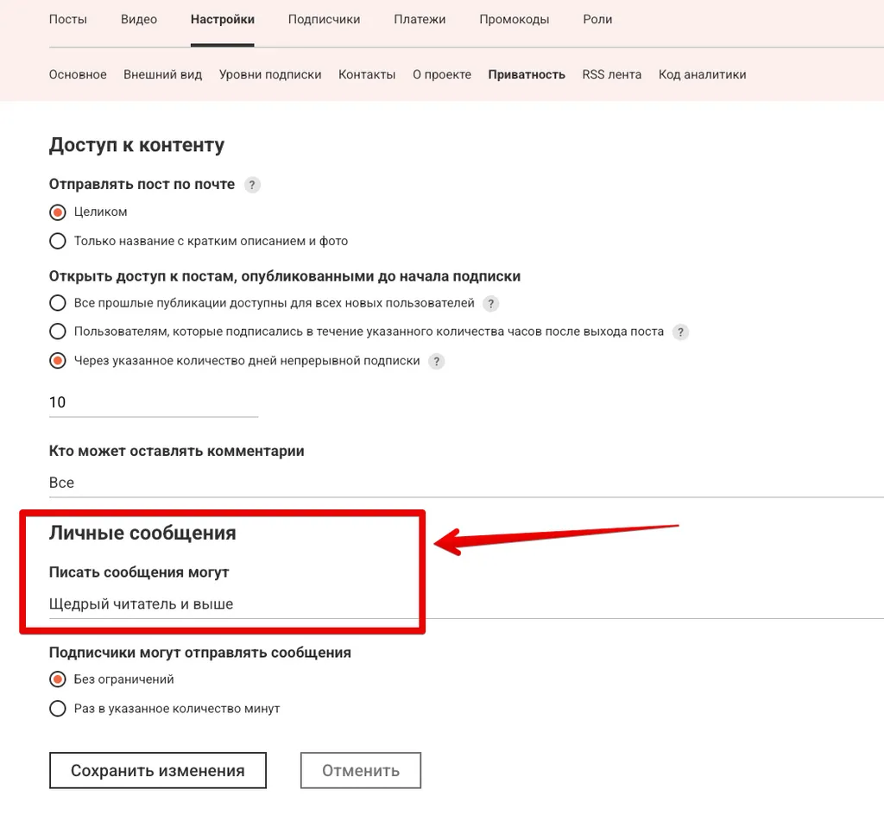Open 'Код аналитики' settings subtab
Image resolution: width=884 pixels, height=834 pixels.
[x=702, y=74]
